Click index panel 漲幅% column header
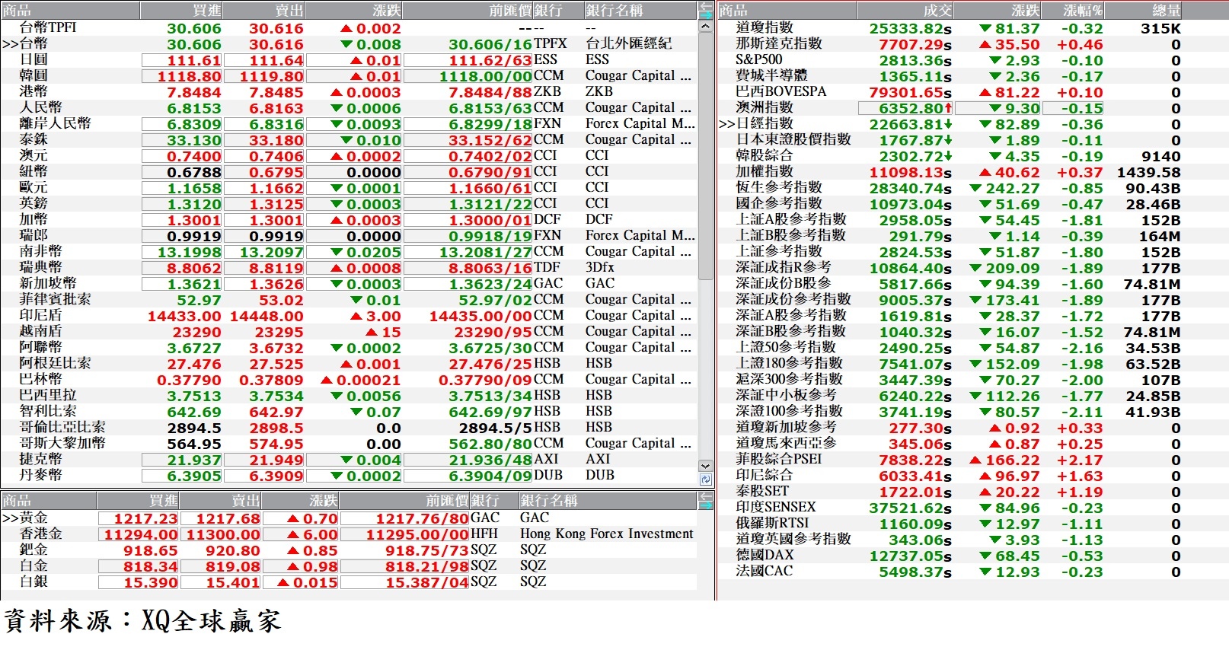This screenshot has height=650, width=1229. [1073, 11]
